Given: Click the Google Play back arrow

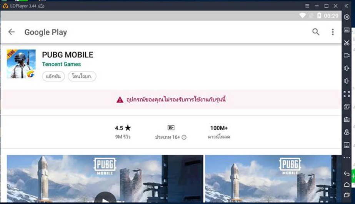Looking at the screenshot, I should 12,32.
